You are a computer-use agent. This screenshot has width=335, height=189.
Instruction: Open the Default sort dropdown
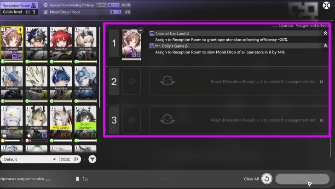tap(29, 159)
